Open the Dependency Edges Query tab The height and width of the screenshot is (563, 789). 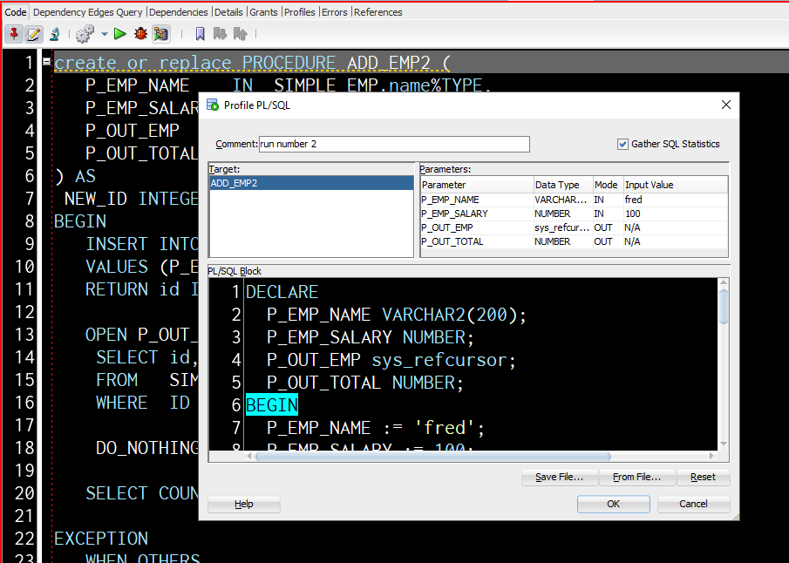[x=87, y=12]
